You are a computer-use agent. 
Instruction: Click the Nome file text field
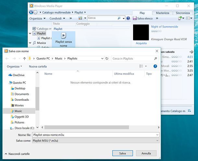coord(96,135)
